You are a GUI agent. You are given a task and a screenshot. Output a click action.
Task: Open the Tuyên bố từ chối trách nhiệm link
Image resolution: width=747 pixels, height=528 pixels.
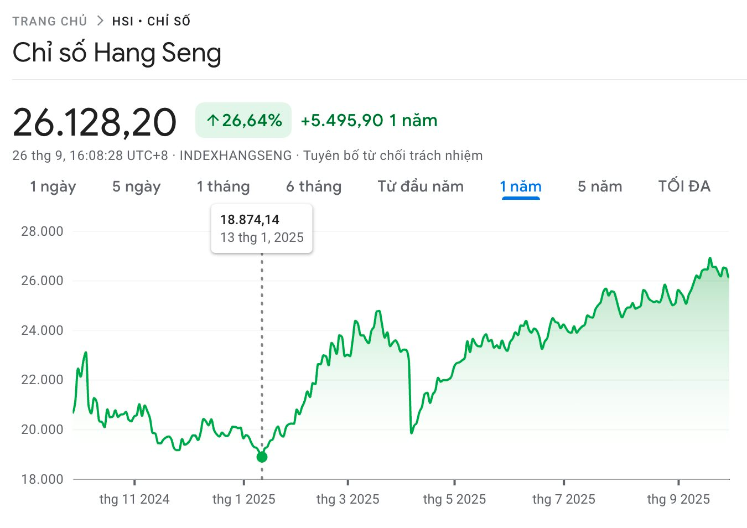(x=393, y=156)
